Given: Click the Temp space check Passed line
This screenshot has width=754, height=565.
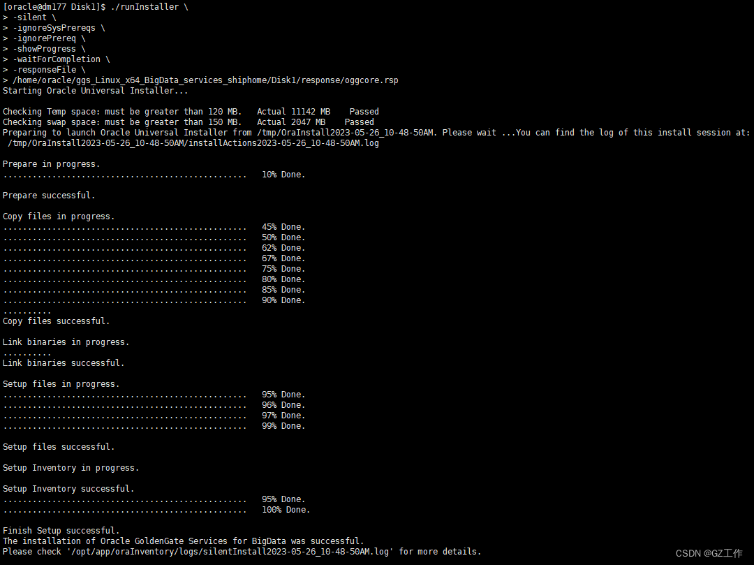Looking at the screenshot, I should (x=190, y=111).
